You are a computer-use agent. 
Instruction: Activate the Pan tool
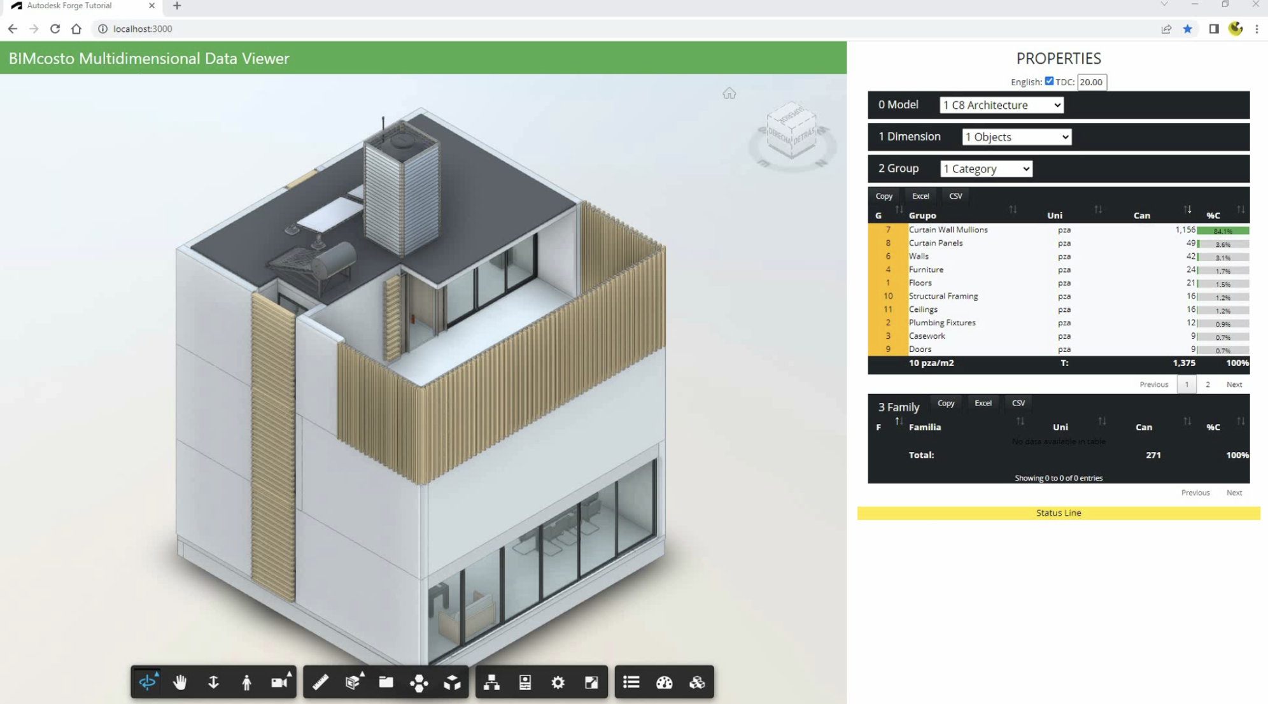point(180,682)
